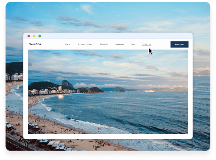
Task: Click the white cruise ship in hero photo
Action: 149,91
